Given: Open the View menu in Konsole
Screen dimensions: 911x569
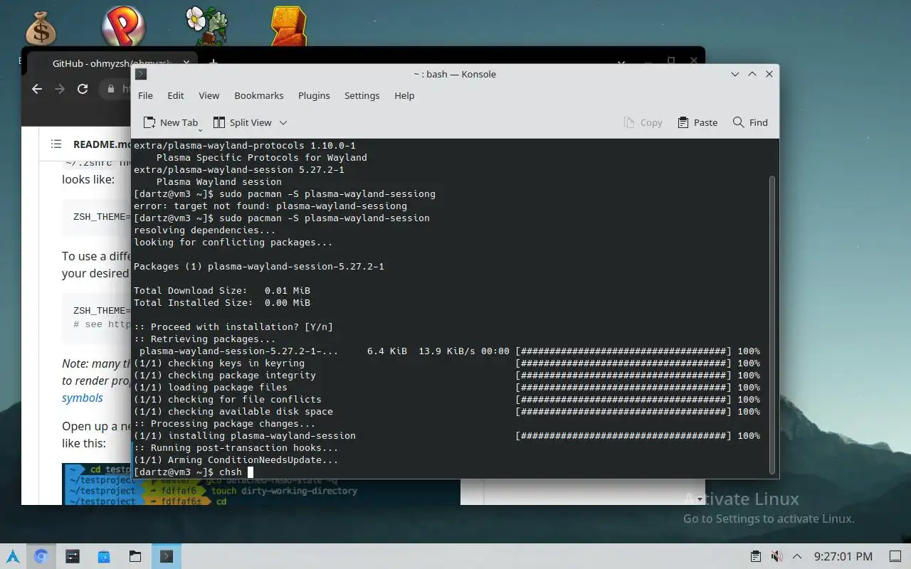Looking at the screenshot, I should pyautogui.click(x=209, y=95).
